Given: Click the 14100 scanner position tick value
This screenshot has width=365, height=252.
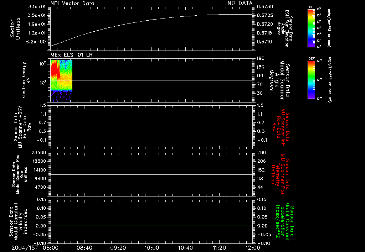Looking at the screenshot, I should point(38,170).
